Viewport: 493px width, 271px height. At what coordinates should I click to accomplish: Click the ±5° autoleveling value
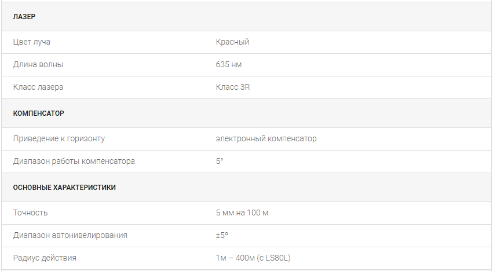222,236
